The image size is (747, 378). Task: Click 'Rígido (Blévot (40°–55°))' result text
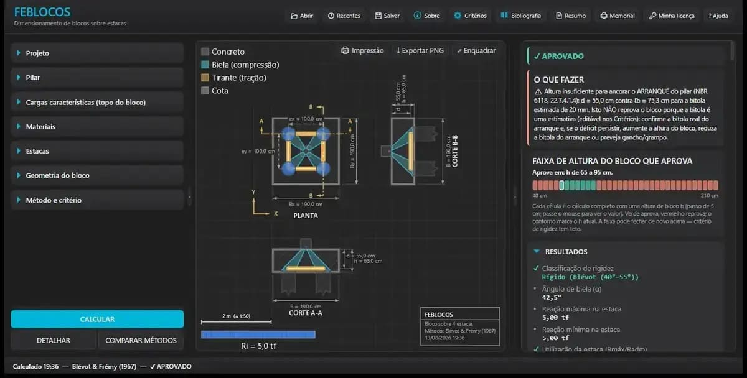pos(590,277)
